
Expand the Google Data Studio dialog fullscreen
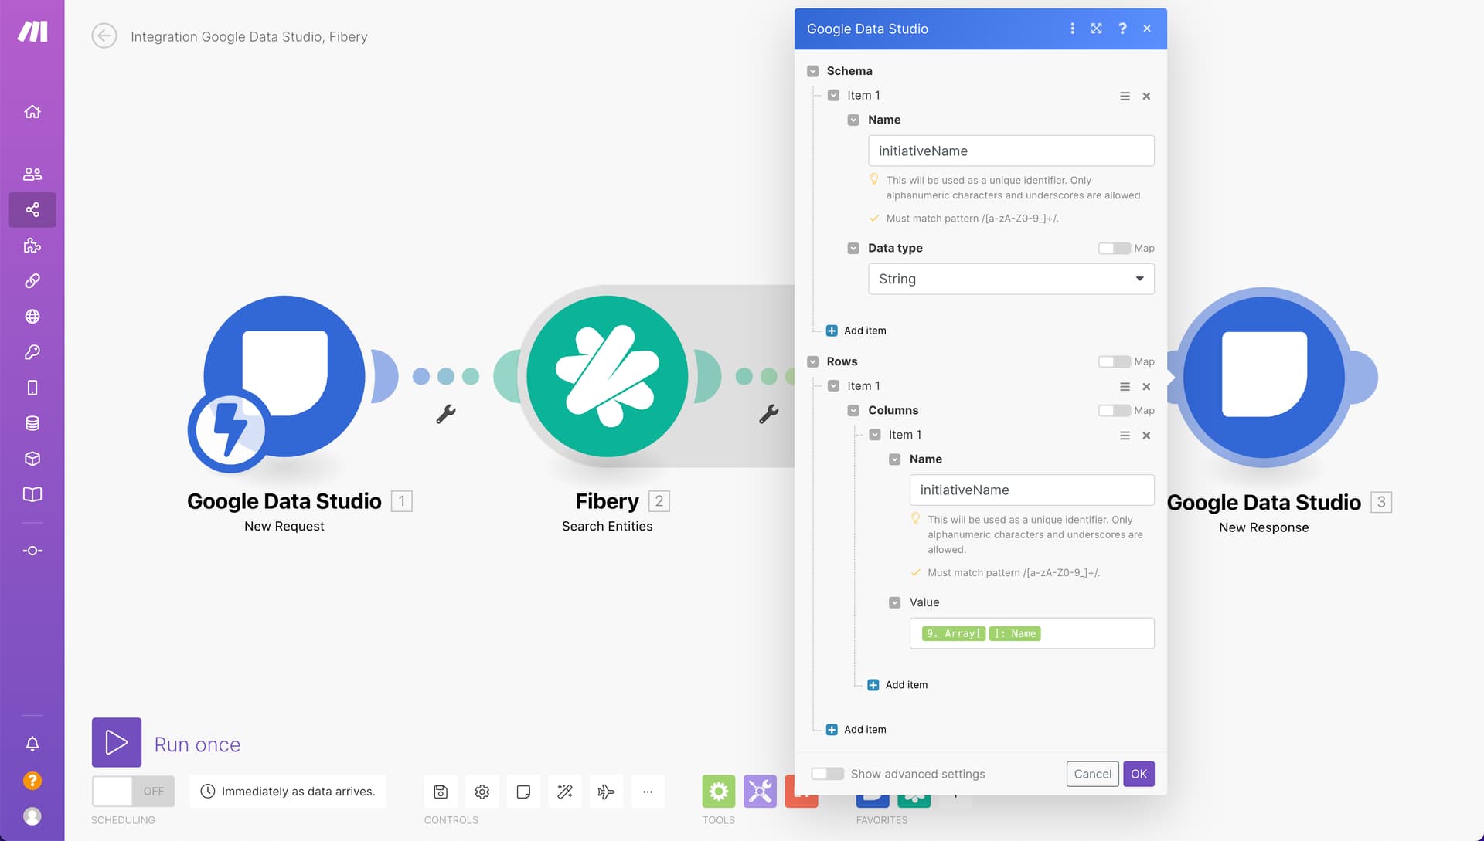[x=1097, y=29]
